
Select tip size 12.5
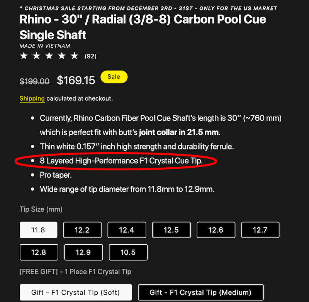[x=171, y=230]
